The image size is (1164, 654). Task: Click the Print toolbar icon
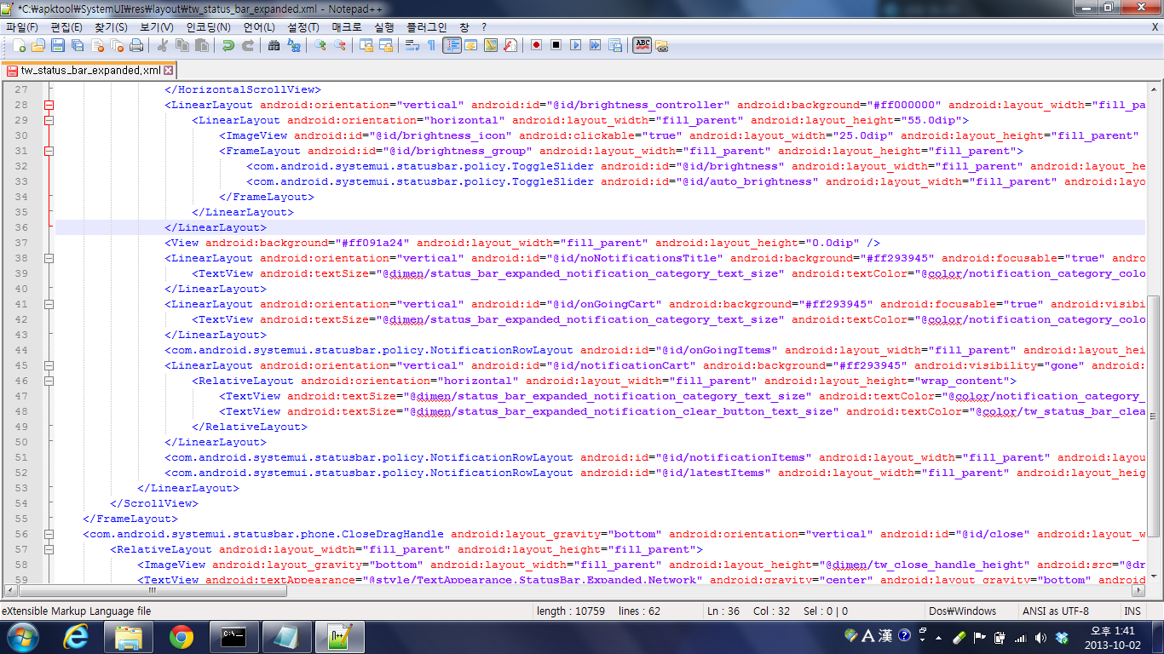[136, 45]
